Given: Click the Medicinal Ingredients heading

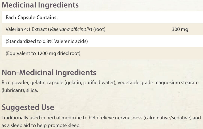Looking at the screenshot, I should coord(40,5).
